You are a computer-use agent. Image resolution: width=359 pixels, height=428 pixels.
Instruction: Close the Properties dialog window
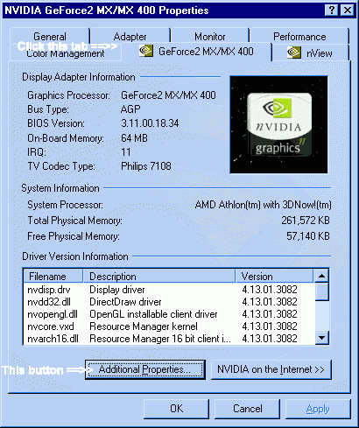tap(348, 11)
